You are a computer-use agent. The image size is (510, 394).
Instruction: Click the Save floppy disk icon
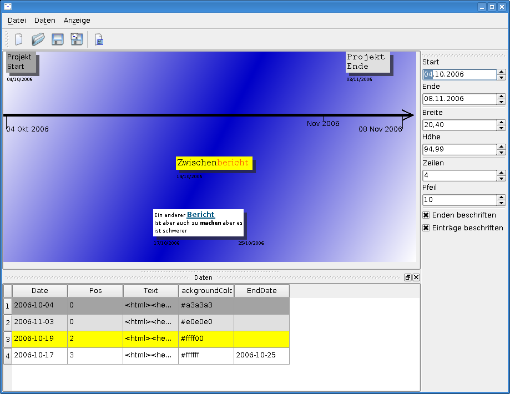57,39
